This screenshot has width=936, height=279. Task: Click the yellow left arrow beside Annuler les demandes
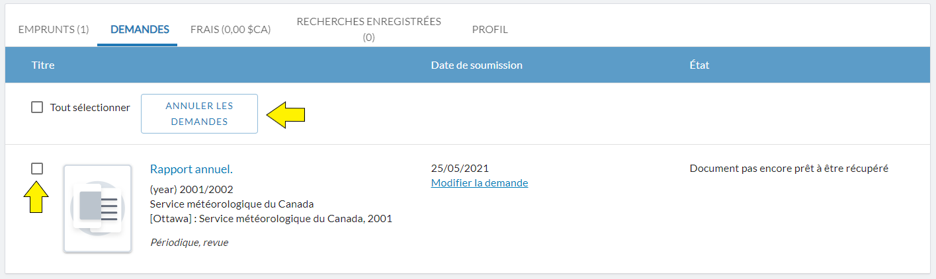pyautogui.click(x=286, y=114)
